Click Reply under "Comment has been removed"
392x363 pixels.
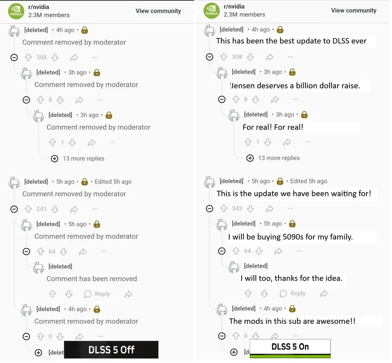coord(97,294)
